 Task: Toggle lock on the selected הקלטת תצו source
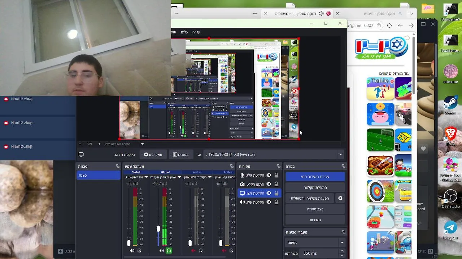pyautogui.click(x=276, y=193)
